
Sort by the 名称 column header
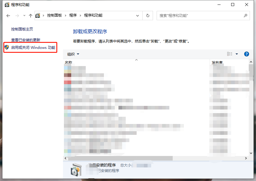68,62
